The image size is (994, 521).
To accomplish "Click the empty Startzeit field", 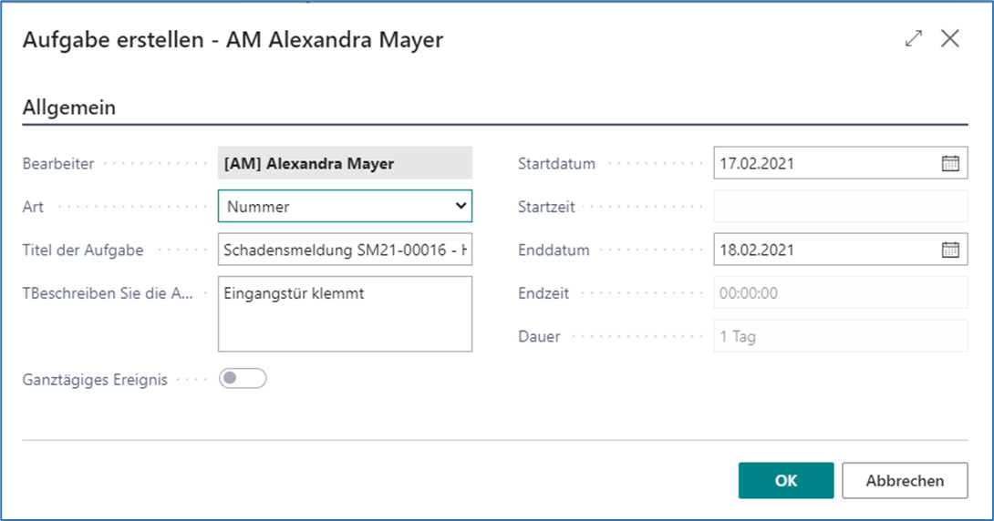I will tap(840, 207).
